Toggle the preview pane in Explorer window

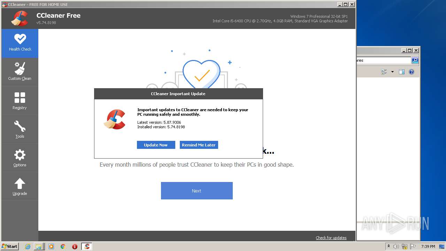[402, 72]
